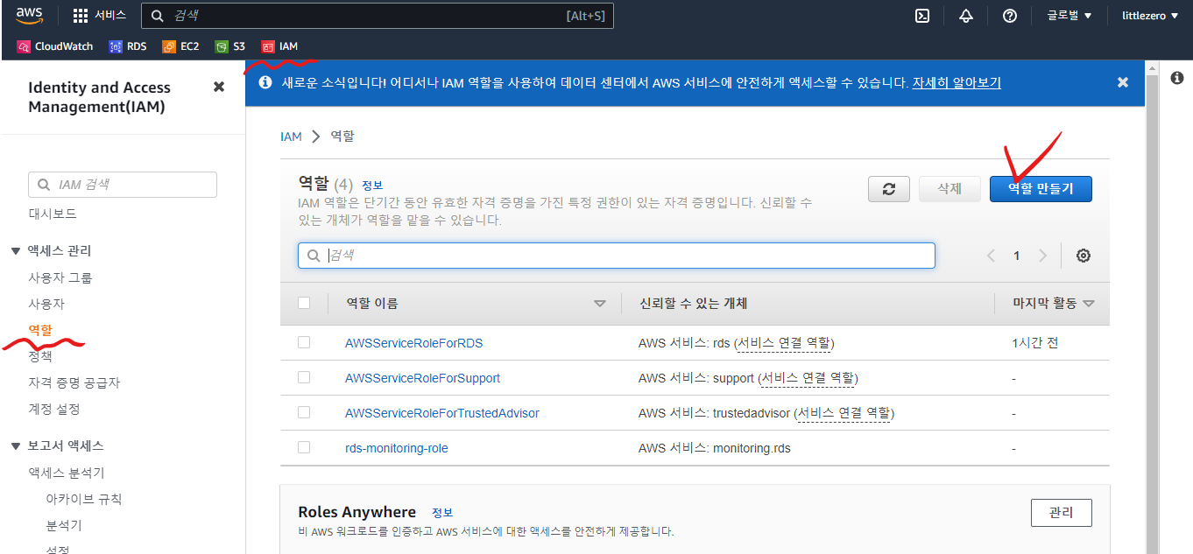Launch the CloudShell terminal icon

pos(922,16)
